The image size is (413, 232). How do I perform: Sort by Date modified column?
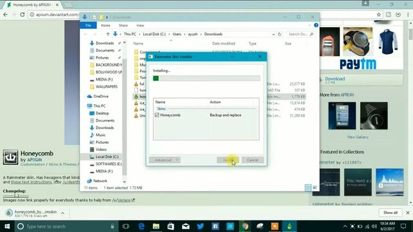[x=223, y=43]
